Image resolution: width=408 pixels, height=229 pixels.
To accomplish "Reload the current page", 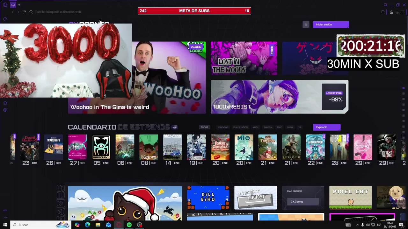I will click(24, 12).
